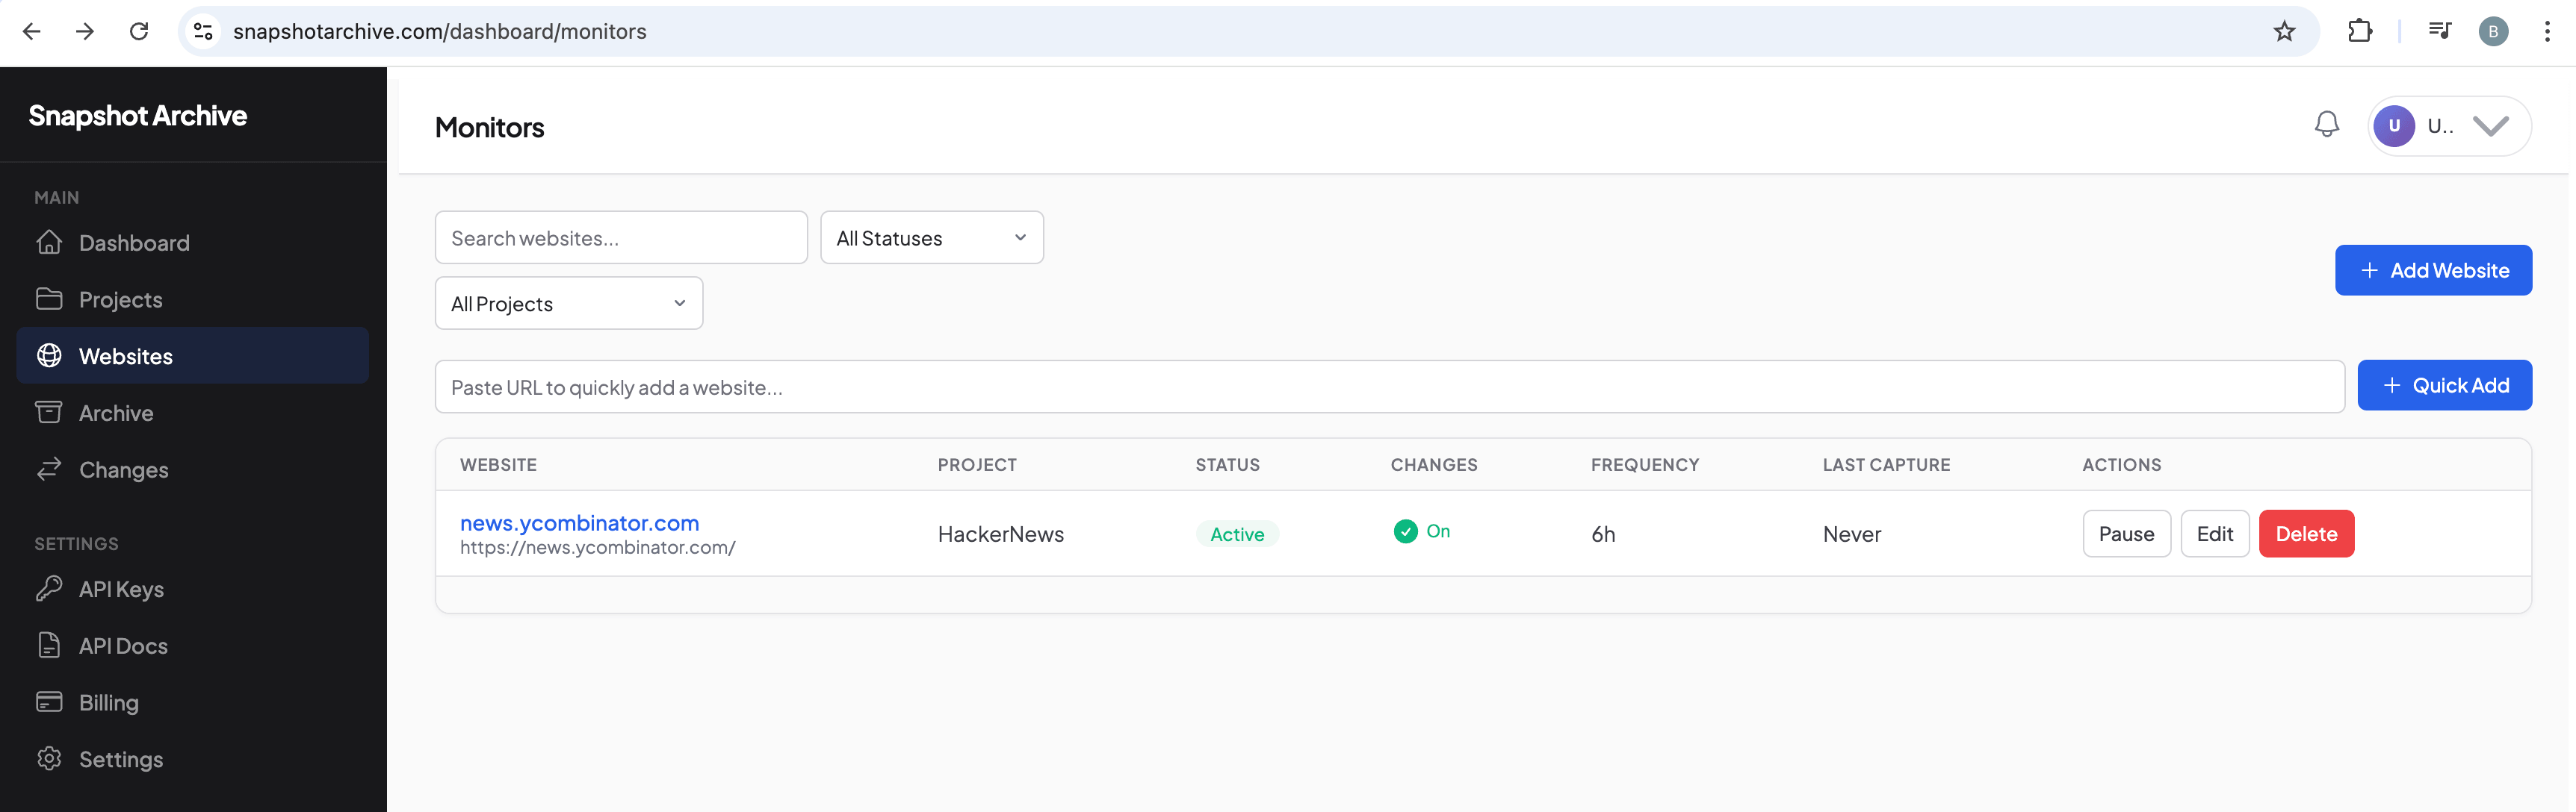Open API Keys settings page
2576x812 pixels.
point(192,590)
